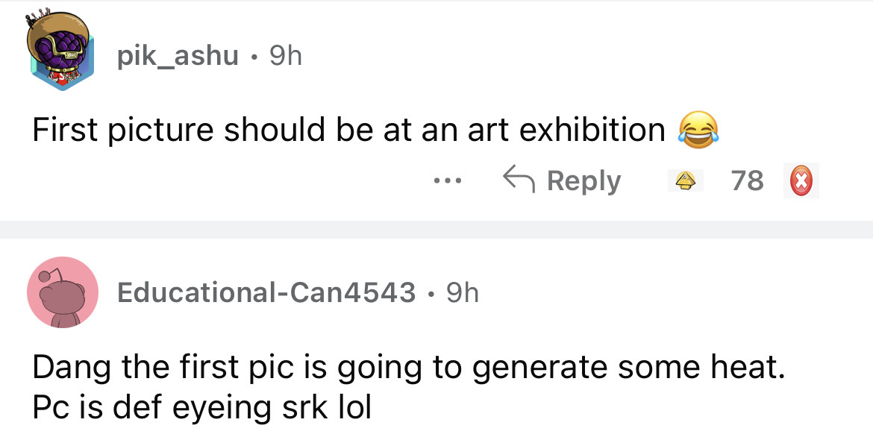
Task: Upvote with the yellow pyramid icon
Action: (x=686, y=180)
